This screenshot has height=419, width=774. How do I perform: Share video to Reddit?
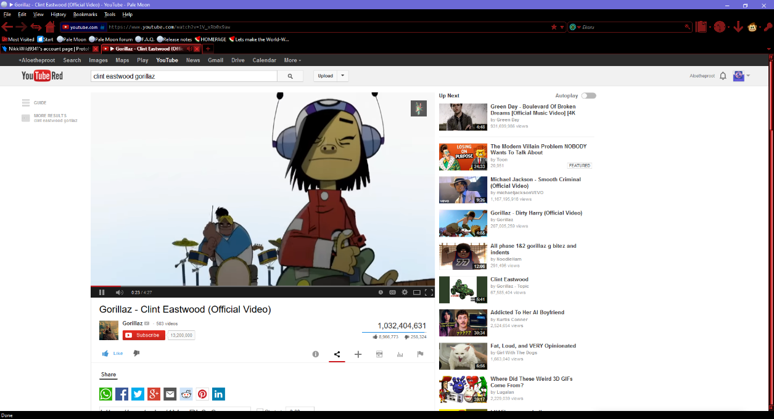(186, 394)
